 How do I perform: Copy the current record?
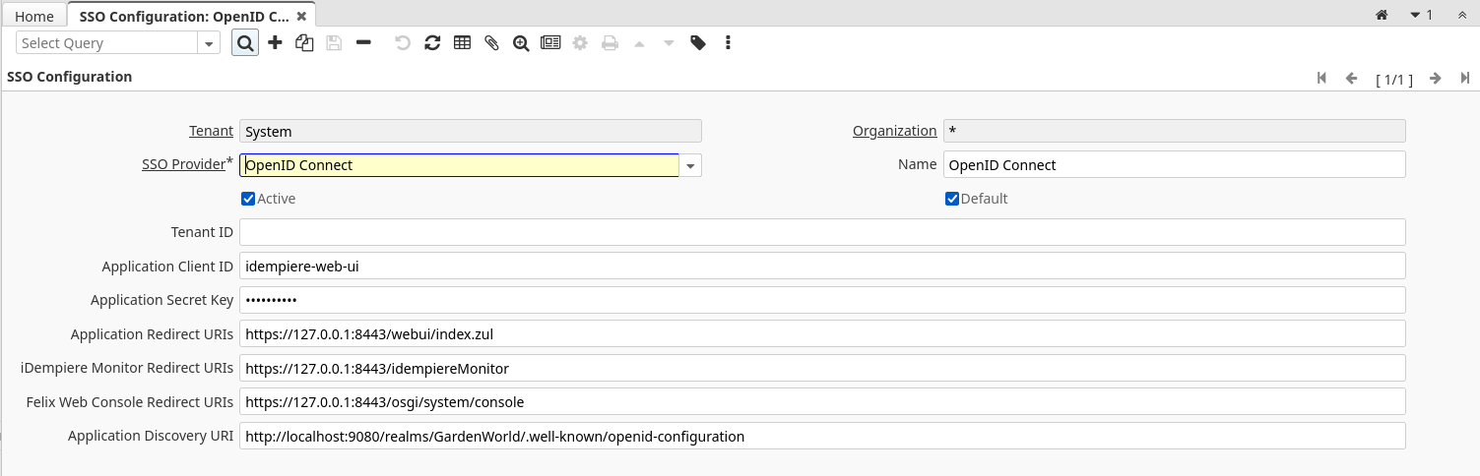pos(304,43)
